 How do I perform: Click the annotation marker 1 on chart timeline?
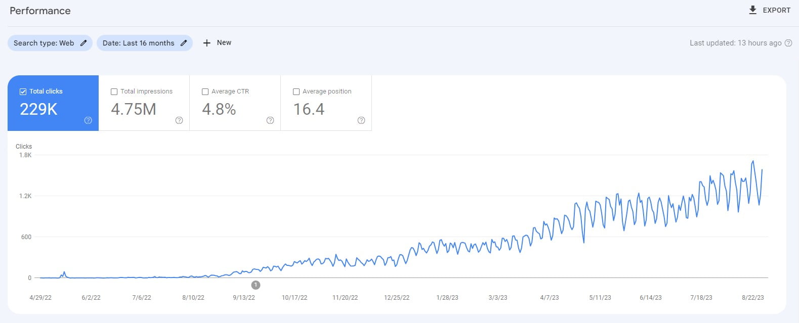point(256,285)
